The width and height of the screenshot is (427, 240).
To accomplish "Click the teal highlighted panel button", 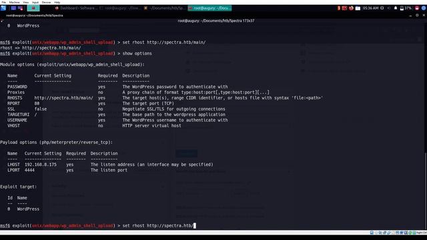I will click(33, 8).
